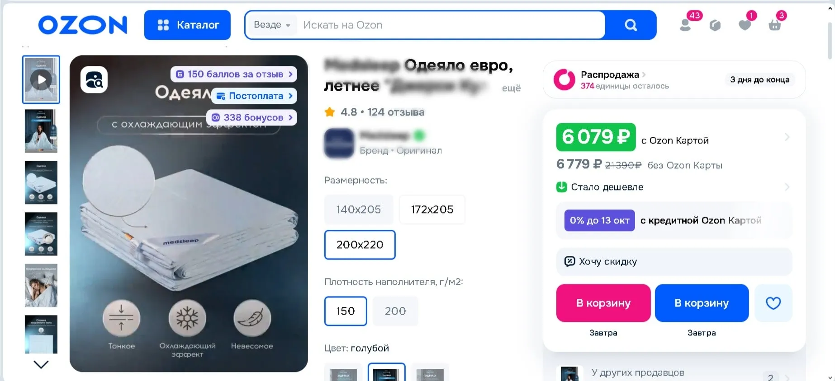Viewport: 835px width, 381px height.
Task: Select the selected blue color swatch
Action: 386,372
